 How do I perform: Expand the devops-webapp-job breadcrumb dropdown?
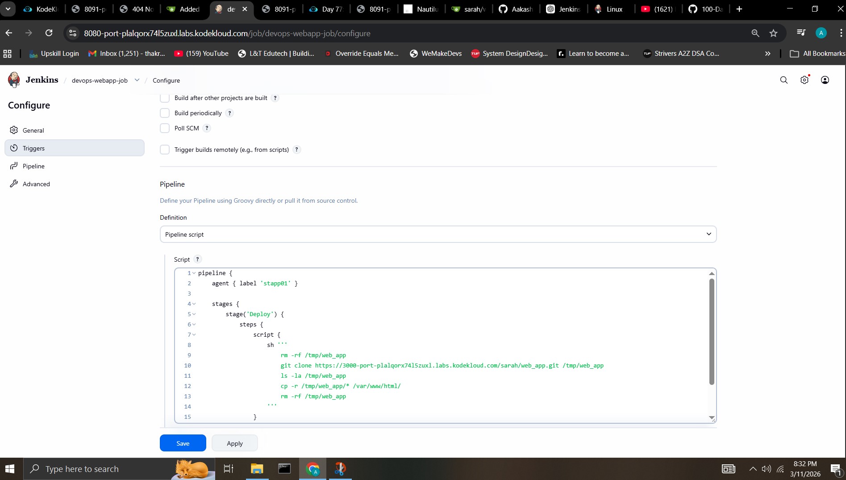(x=137, y=80)
